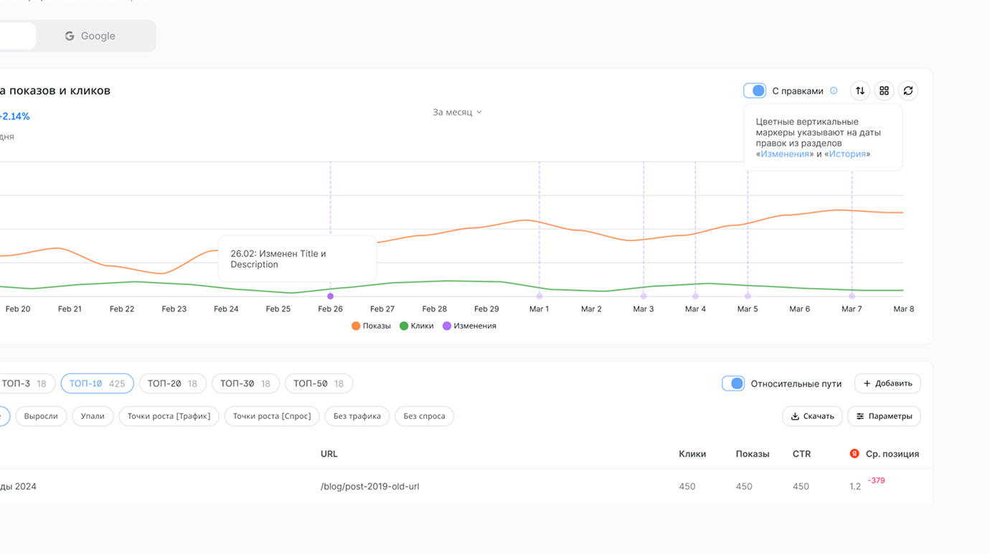Apply Без трафика filter

point(357,416)
